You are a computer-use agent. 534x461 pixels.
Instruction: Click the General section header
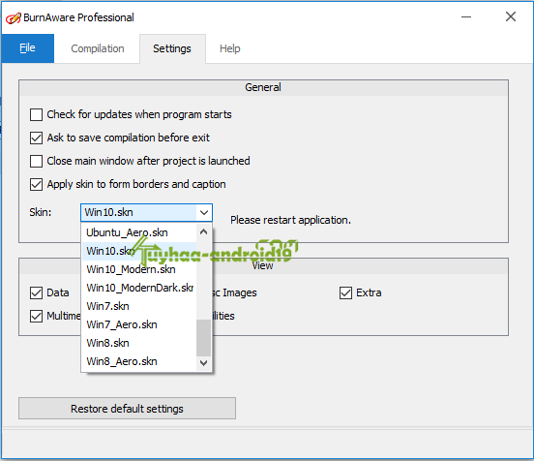(x=263, y=87)
